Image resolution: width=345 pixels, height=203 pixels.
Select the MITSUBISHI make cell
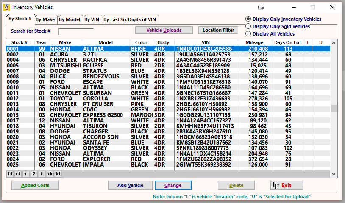click(65, 65)
